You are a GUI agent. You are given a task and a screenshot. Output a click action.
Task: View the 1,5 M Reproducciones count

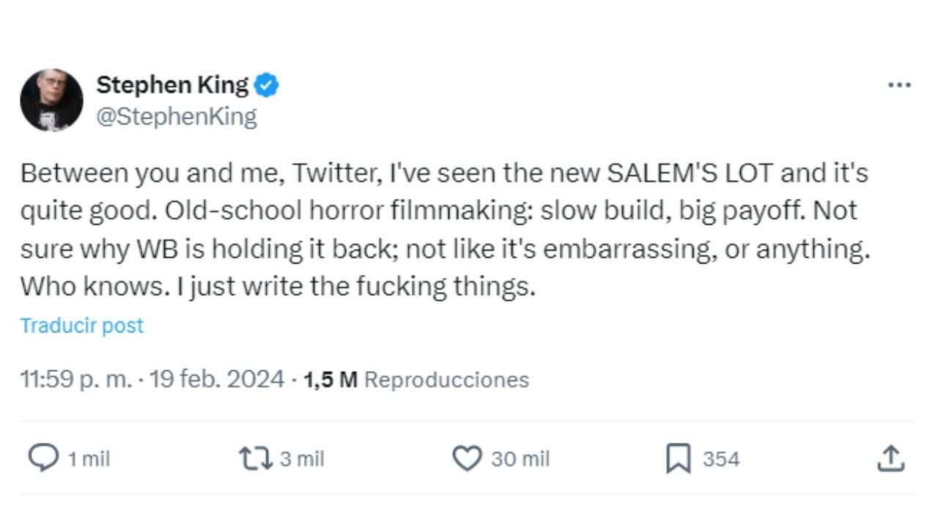(x=416, y=379)
